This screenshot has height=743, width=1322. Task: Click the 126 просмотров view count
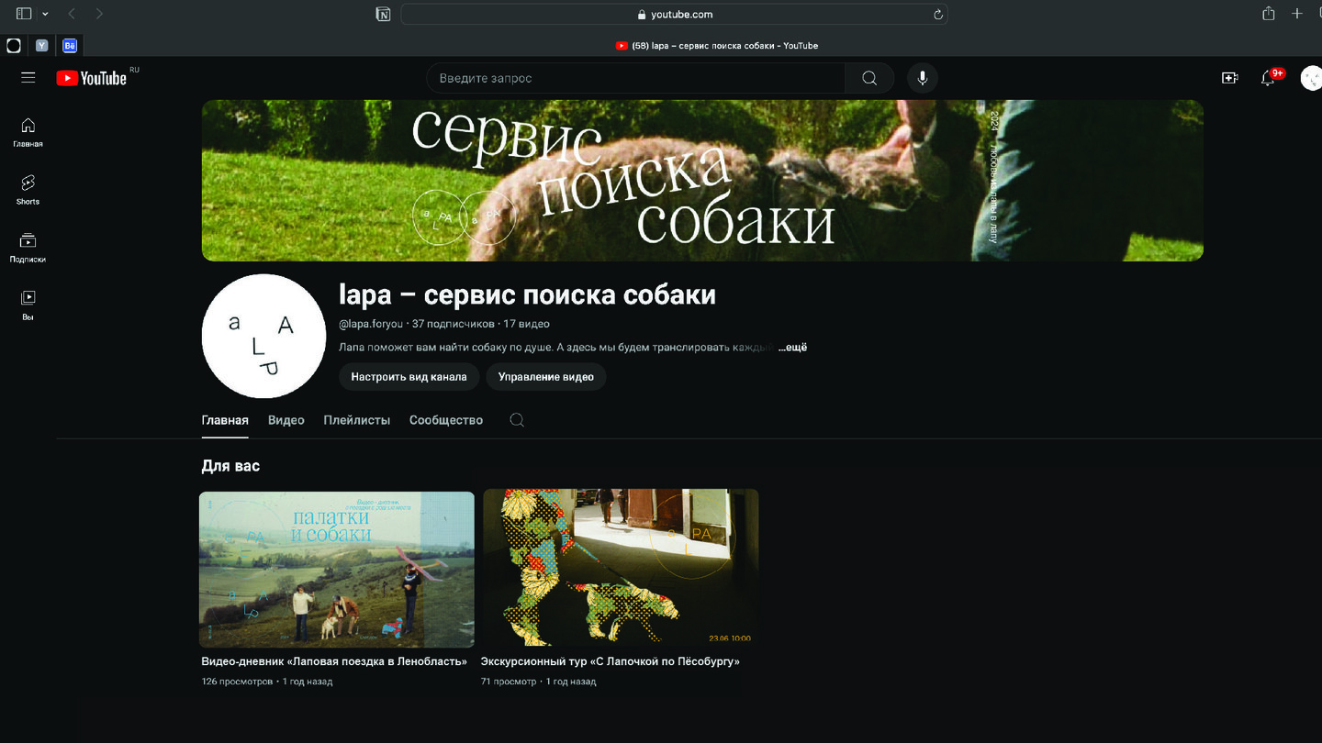pos(238,682)
